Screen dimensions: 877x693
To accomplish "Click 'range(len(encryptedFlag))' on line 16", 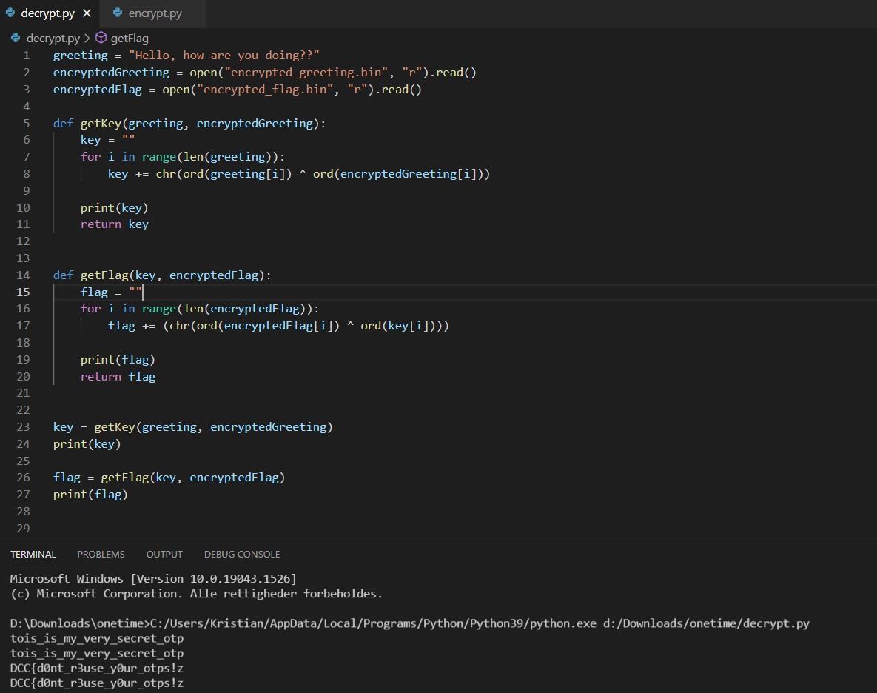I will [228, 309].
